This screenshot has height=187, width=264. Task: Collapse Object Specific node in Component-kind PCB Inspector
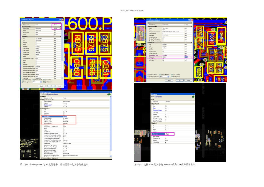click(x=151, y=104)
